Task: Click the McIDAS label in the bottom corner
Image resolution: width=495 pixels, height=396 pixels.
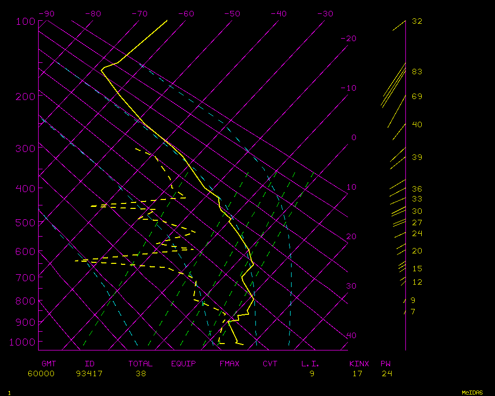Action: coord(472,392)
